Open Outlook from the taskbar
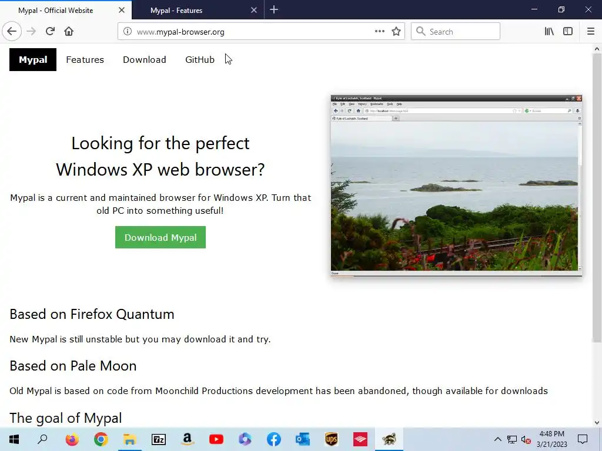602x451 pixels. pos(303,439)
